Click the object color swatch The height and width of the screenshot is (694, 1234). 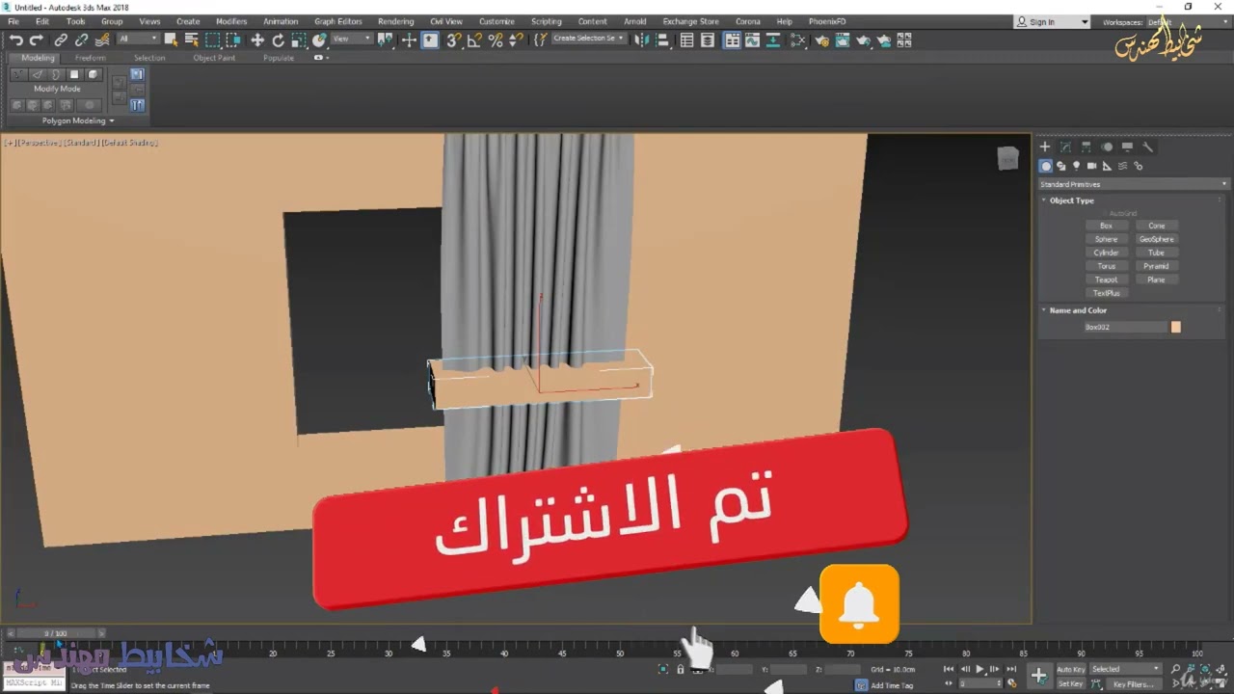tap(1175, 327)
